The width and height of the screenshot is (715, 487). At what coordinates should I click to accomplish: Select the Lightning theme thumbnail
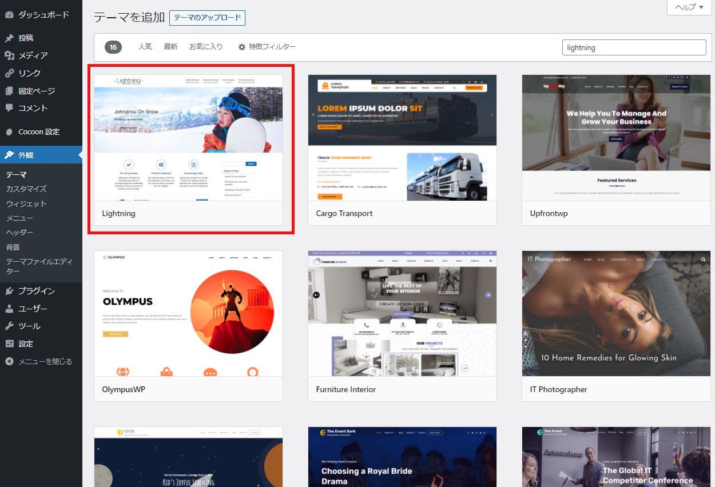point(190,137)
